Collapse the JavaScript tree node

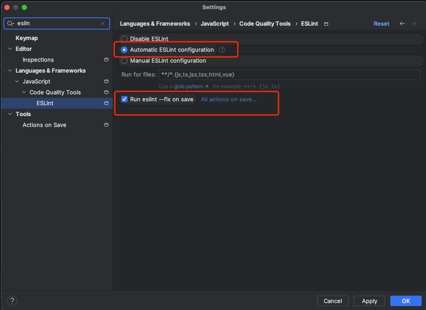[17, 81]
